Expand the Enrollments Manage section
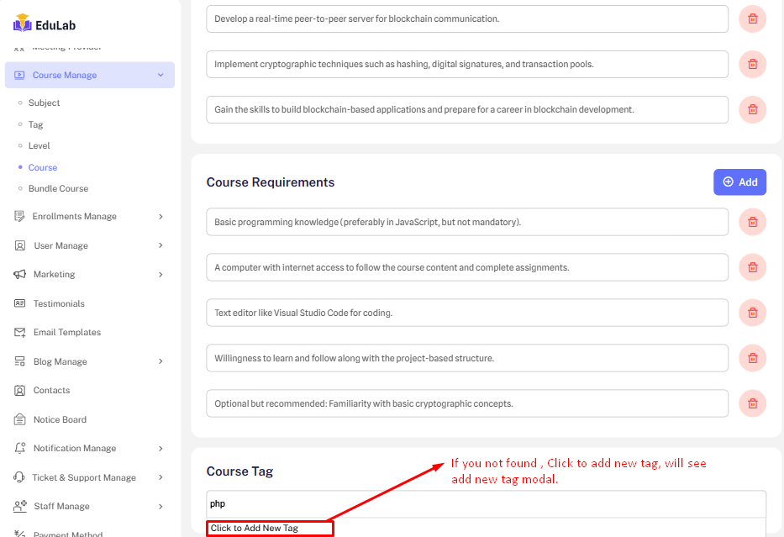The height and width of the screenshot is (537, 784). click(160, 216)
